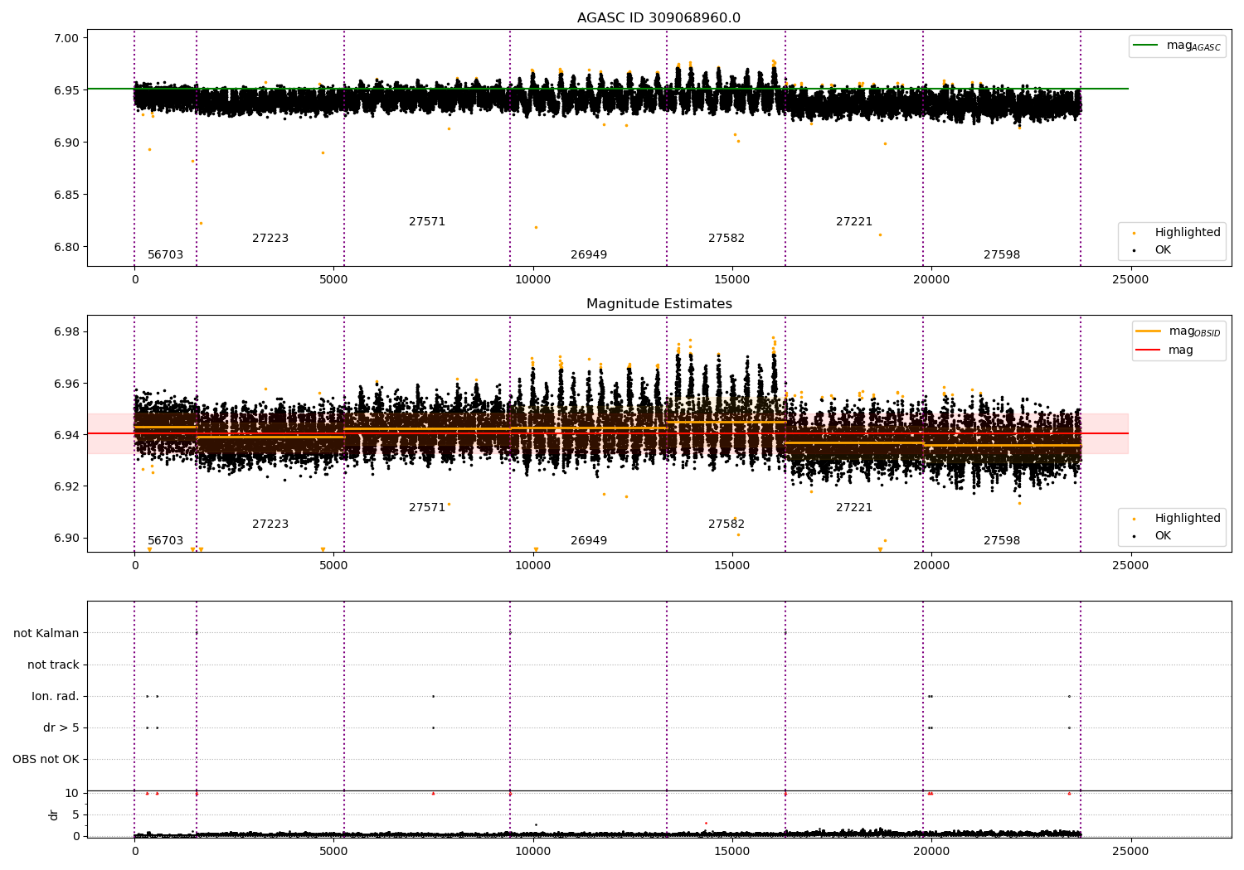Click OBSID label 27582 in Magnitude Estimates plot
1244x870 pixels.
tap(726, 524)
